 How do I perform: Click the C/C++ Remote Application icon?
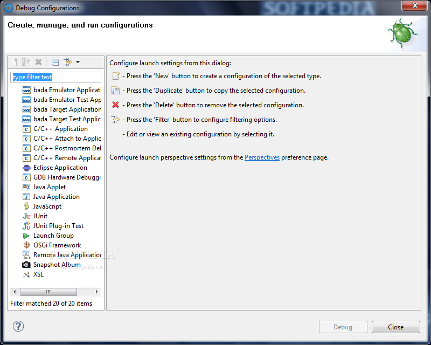tap(26, 158)
